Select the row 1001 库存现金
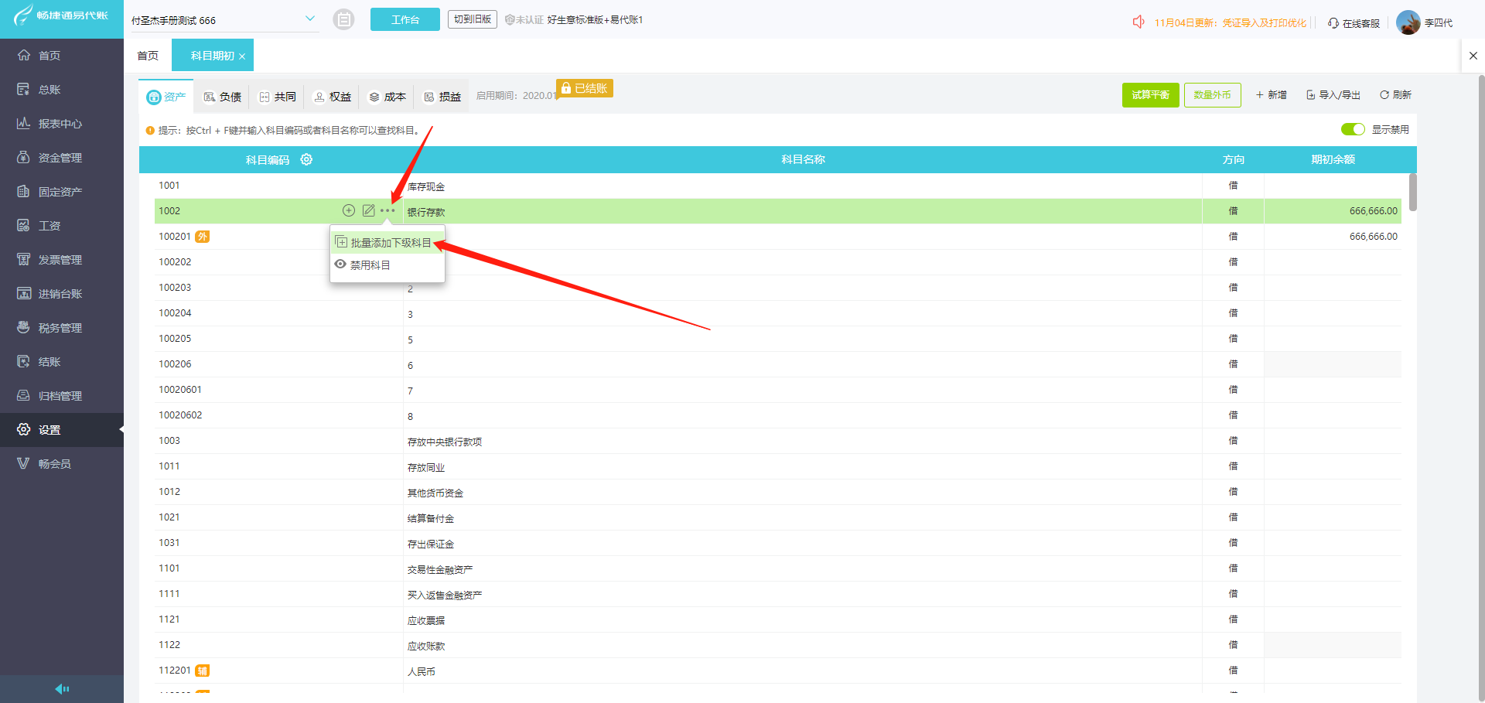The width and height of the screenshot is (1485, 703). click(x=778, y=186)
